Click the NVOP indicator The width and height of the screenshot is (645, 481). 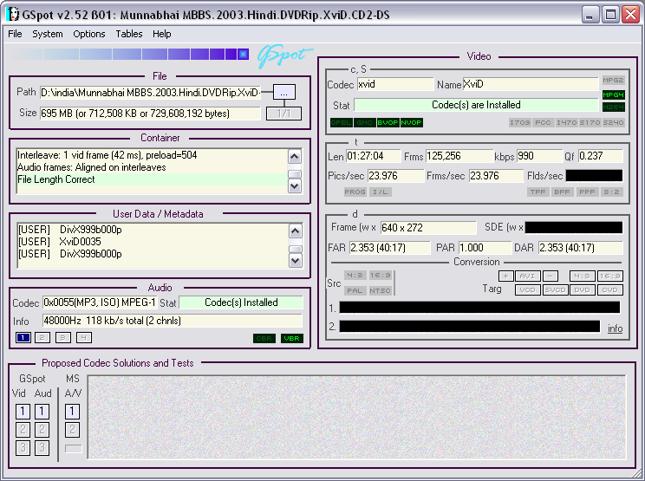click(x=411, y=122)
